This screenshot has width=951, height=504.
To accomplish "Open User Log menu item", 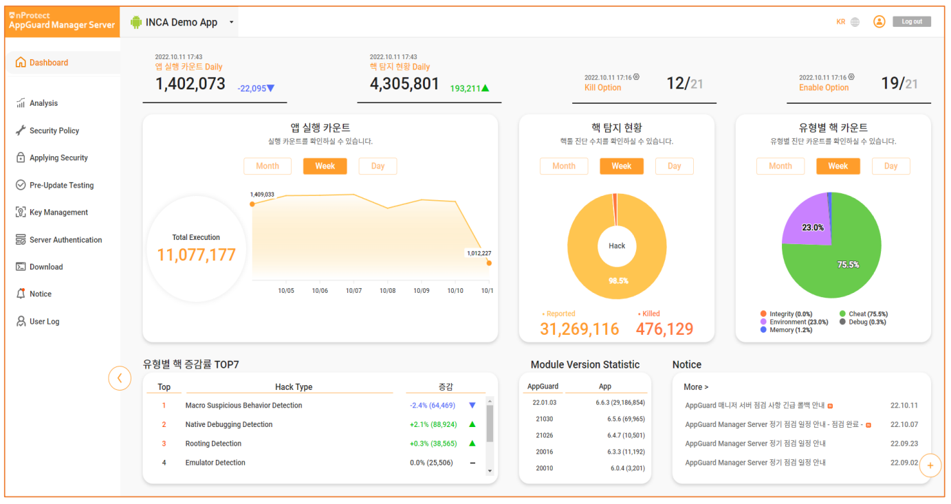I will [x=44, y=321].
